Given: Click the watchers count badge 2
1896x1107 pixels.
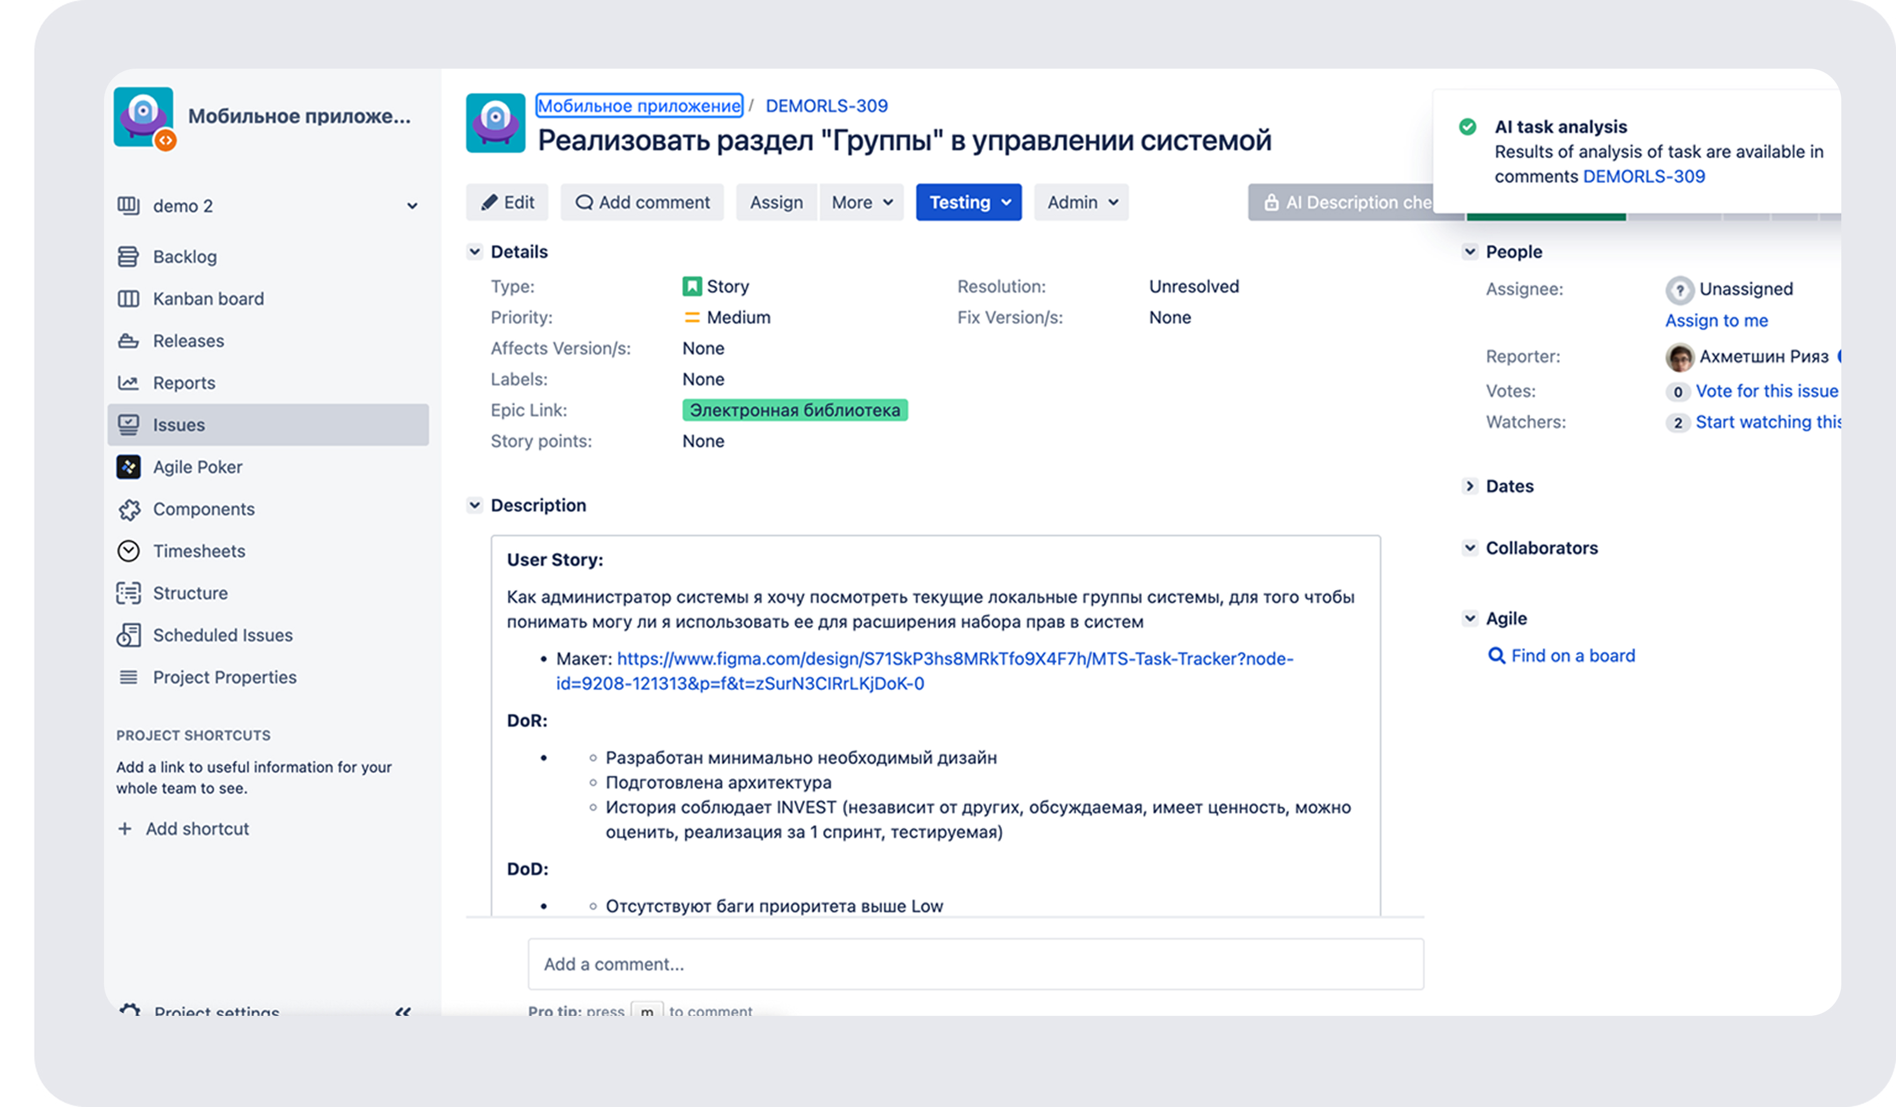Looking at the screenshot, I should coord(1678,423).
